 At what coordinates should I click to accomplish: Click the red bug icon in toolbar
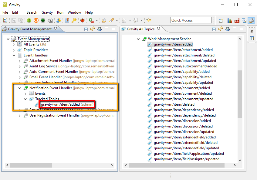82,20
